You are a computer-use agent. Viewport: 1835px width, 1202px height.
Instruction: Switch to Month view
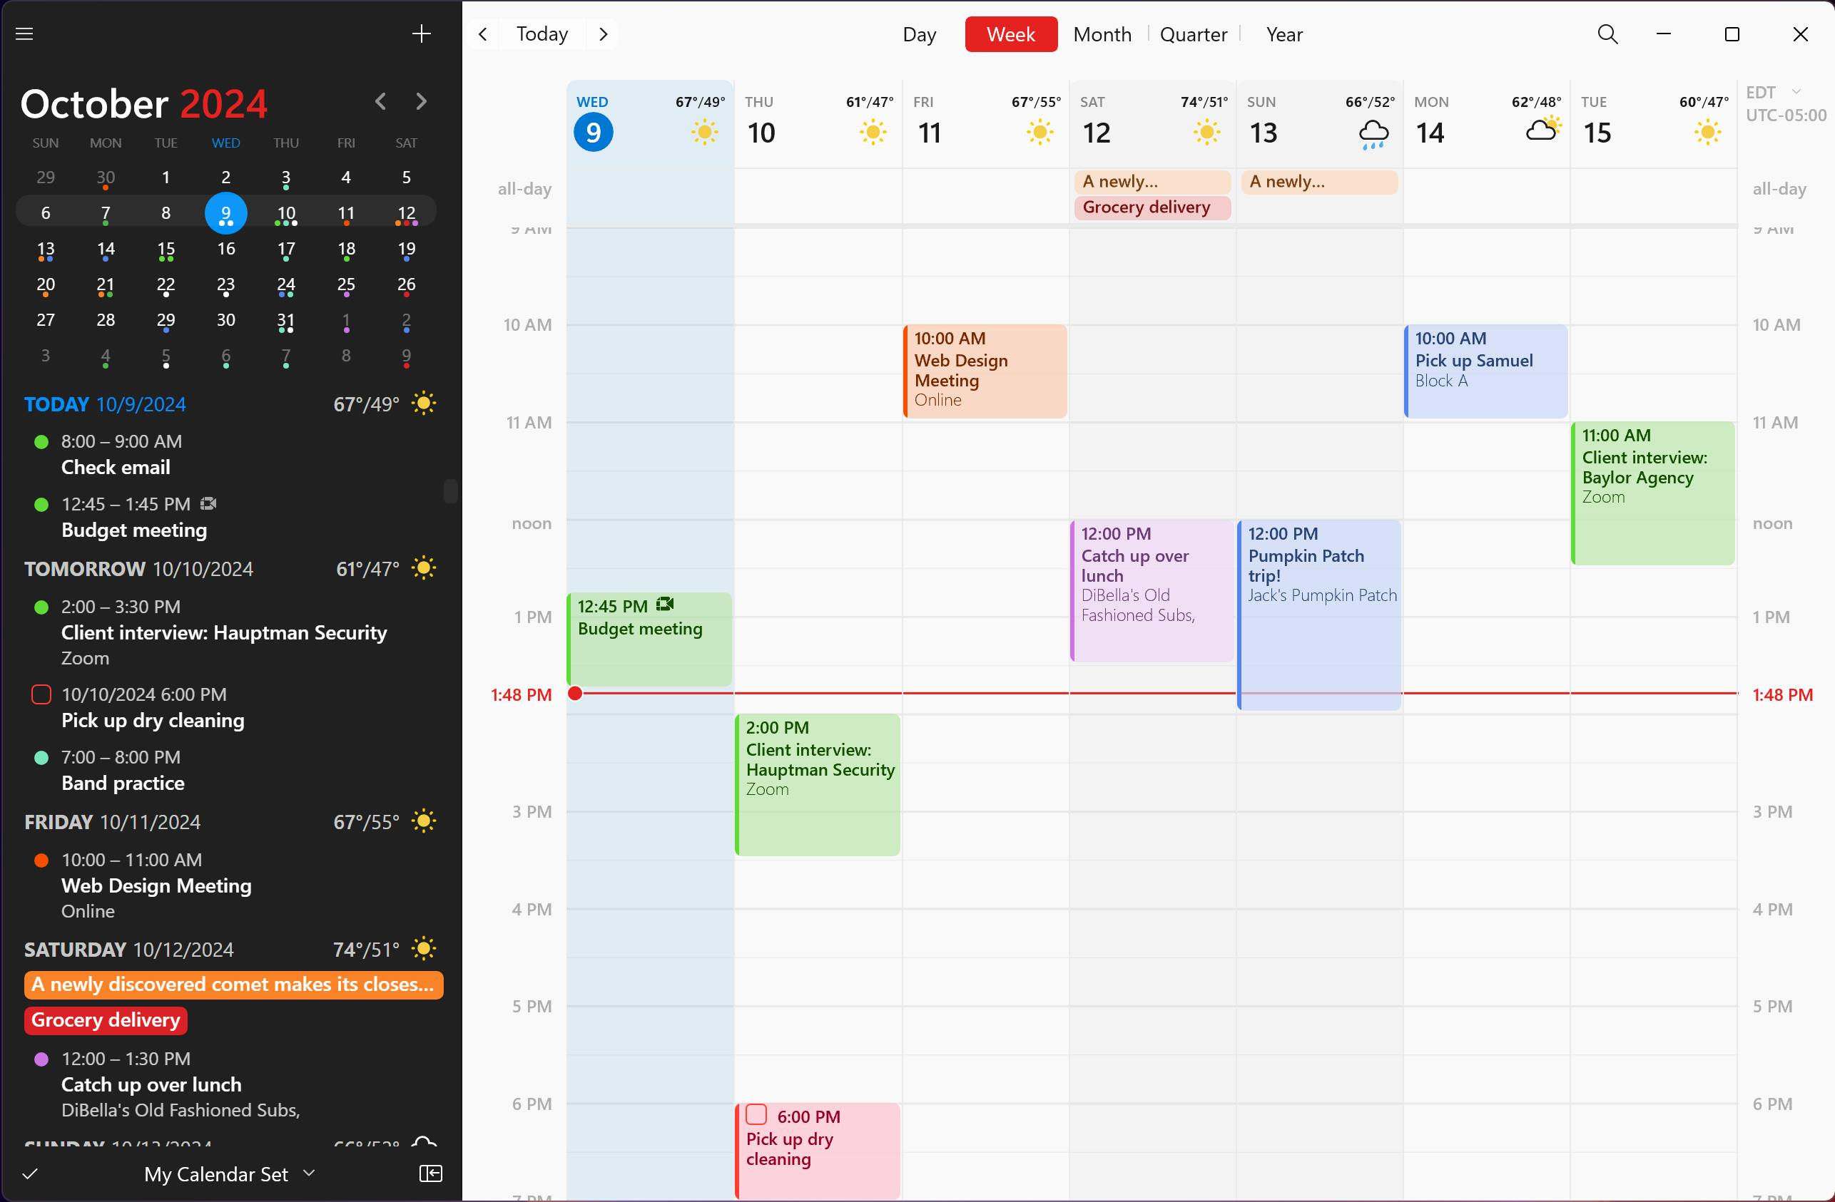(1102, 35)
